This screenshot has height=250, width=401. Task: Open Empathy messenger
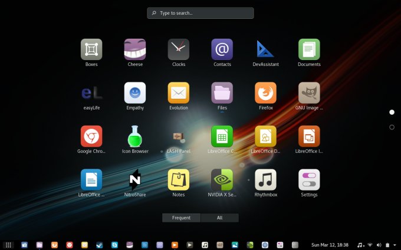[x=135, y=93]
